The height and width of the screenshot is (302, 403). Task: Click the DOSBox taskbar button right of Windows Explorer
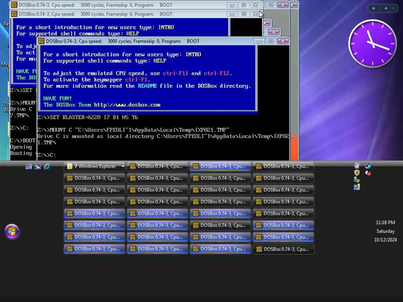157,166
